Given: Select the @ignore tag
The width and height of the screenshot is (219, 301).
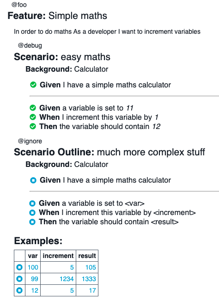Looking at the screenshot, I should [x=30, y=141].
